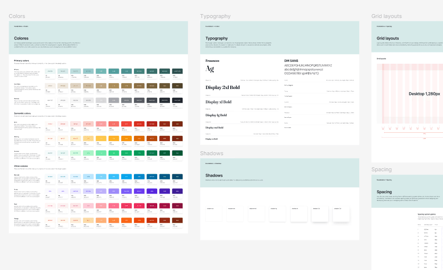Pick the darkest navy blue swatch
This screenshot has width=443, height=270.
[177, 177]
